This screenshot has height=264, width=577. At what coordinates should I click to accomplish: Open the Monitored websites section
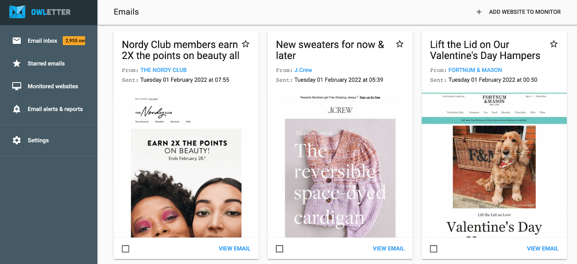[x=53, y=86]
